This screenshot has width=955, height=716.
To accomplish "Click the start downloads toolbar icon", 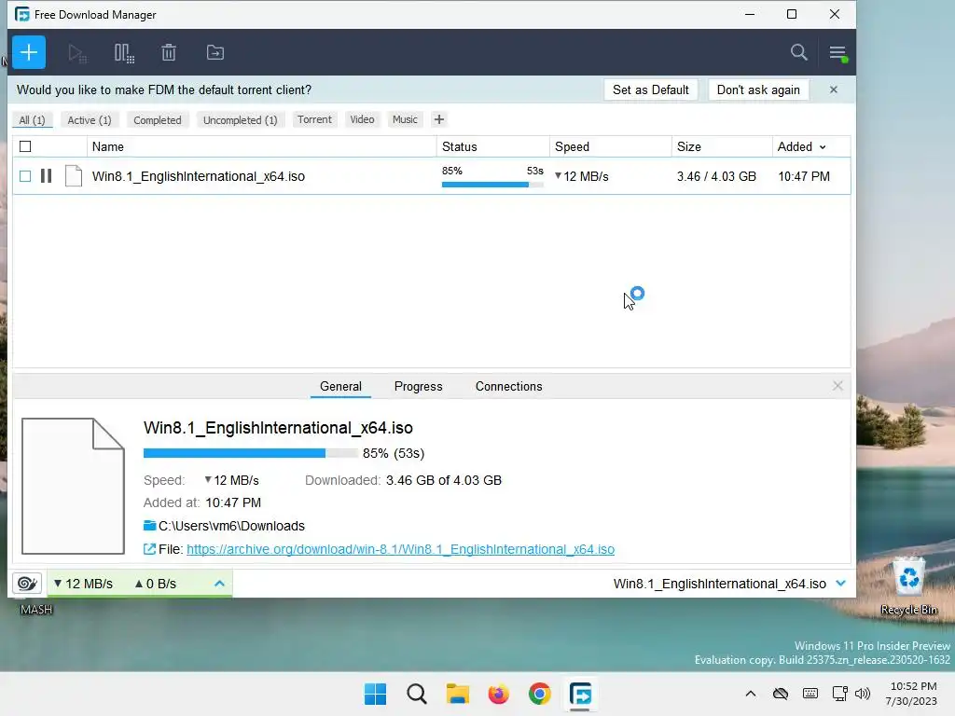I will (x=77, y=53).
